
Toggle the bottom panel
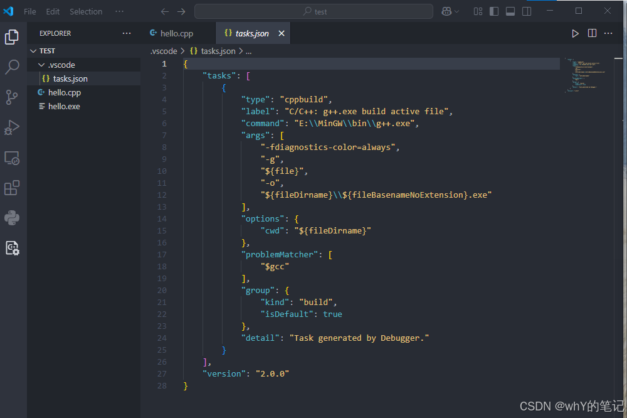coord(510,11)
